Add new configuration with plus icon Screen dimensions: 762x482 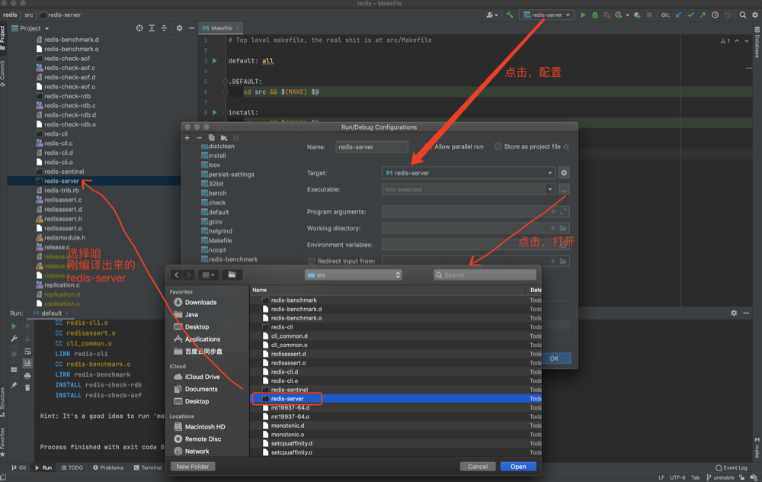[187, 137]
